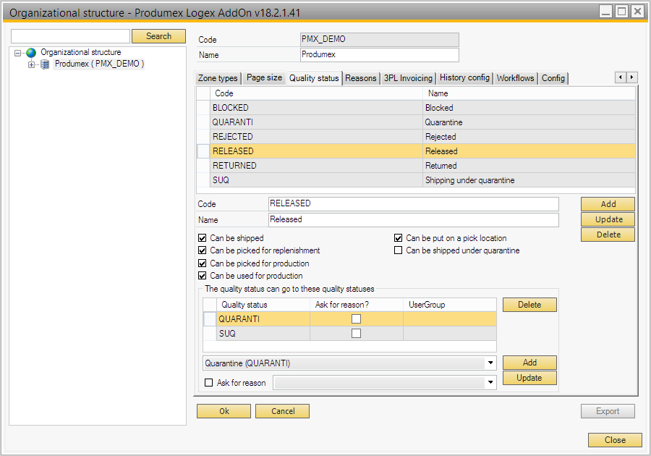Uncheck Can be shipped checkbox
The image size is (651, 456).
tap(203, 238)
